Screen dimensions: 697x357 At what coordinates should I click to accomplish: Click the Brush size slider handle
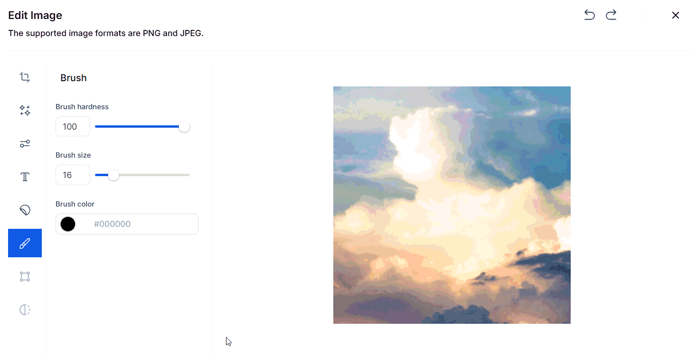[113, 175]
